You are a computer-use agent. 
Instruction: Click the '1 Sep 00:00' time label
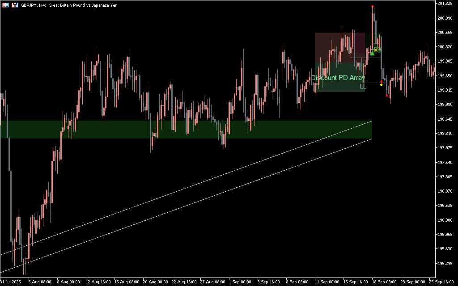click(240, 282)
